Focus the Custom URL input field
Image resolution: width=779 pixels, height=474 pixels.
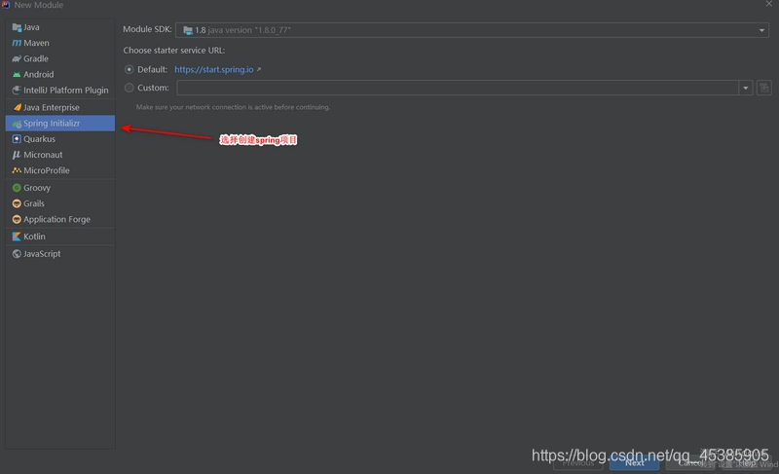458,88
